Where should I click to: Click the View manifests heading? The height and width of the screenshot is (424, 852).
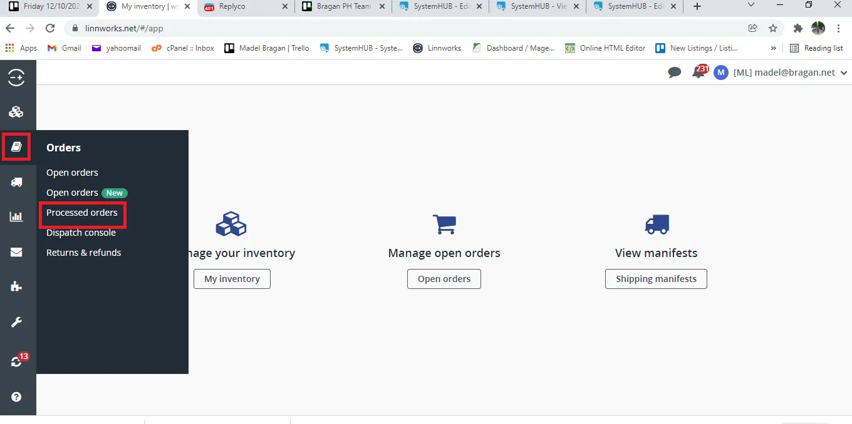point(657,253)
